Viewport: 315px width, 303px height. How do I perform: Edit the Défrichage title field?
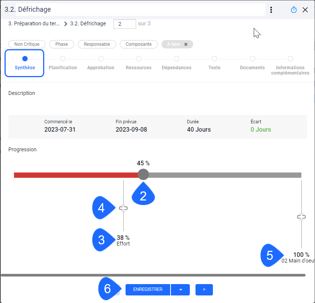pyautogui.click(x=141, y=9)
